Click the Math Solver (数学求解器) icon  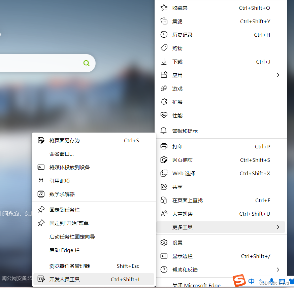point(41,194)
